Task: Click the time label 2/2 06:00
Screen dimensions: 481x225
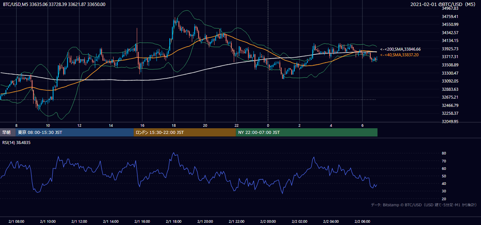Action: tap(362, 221)
